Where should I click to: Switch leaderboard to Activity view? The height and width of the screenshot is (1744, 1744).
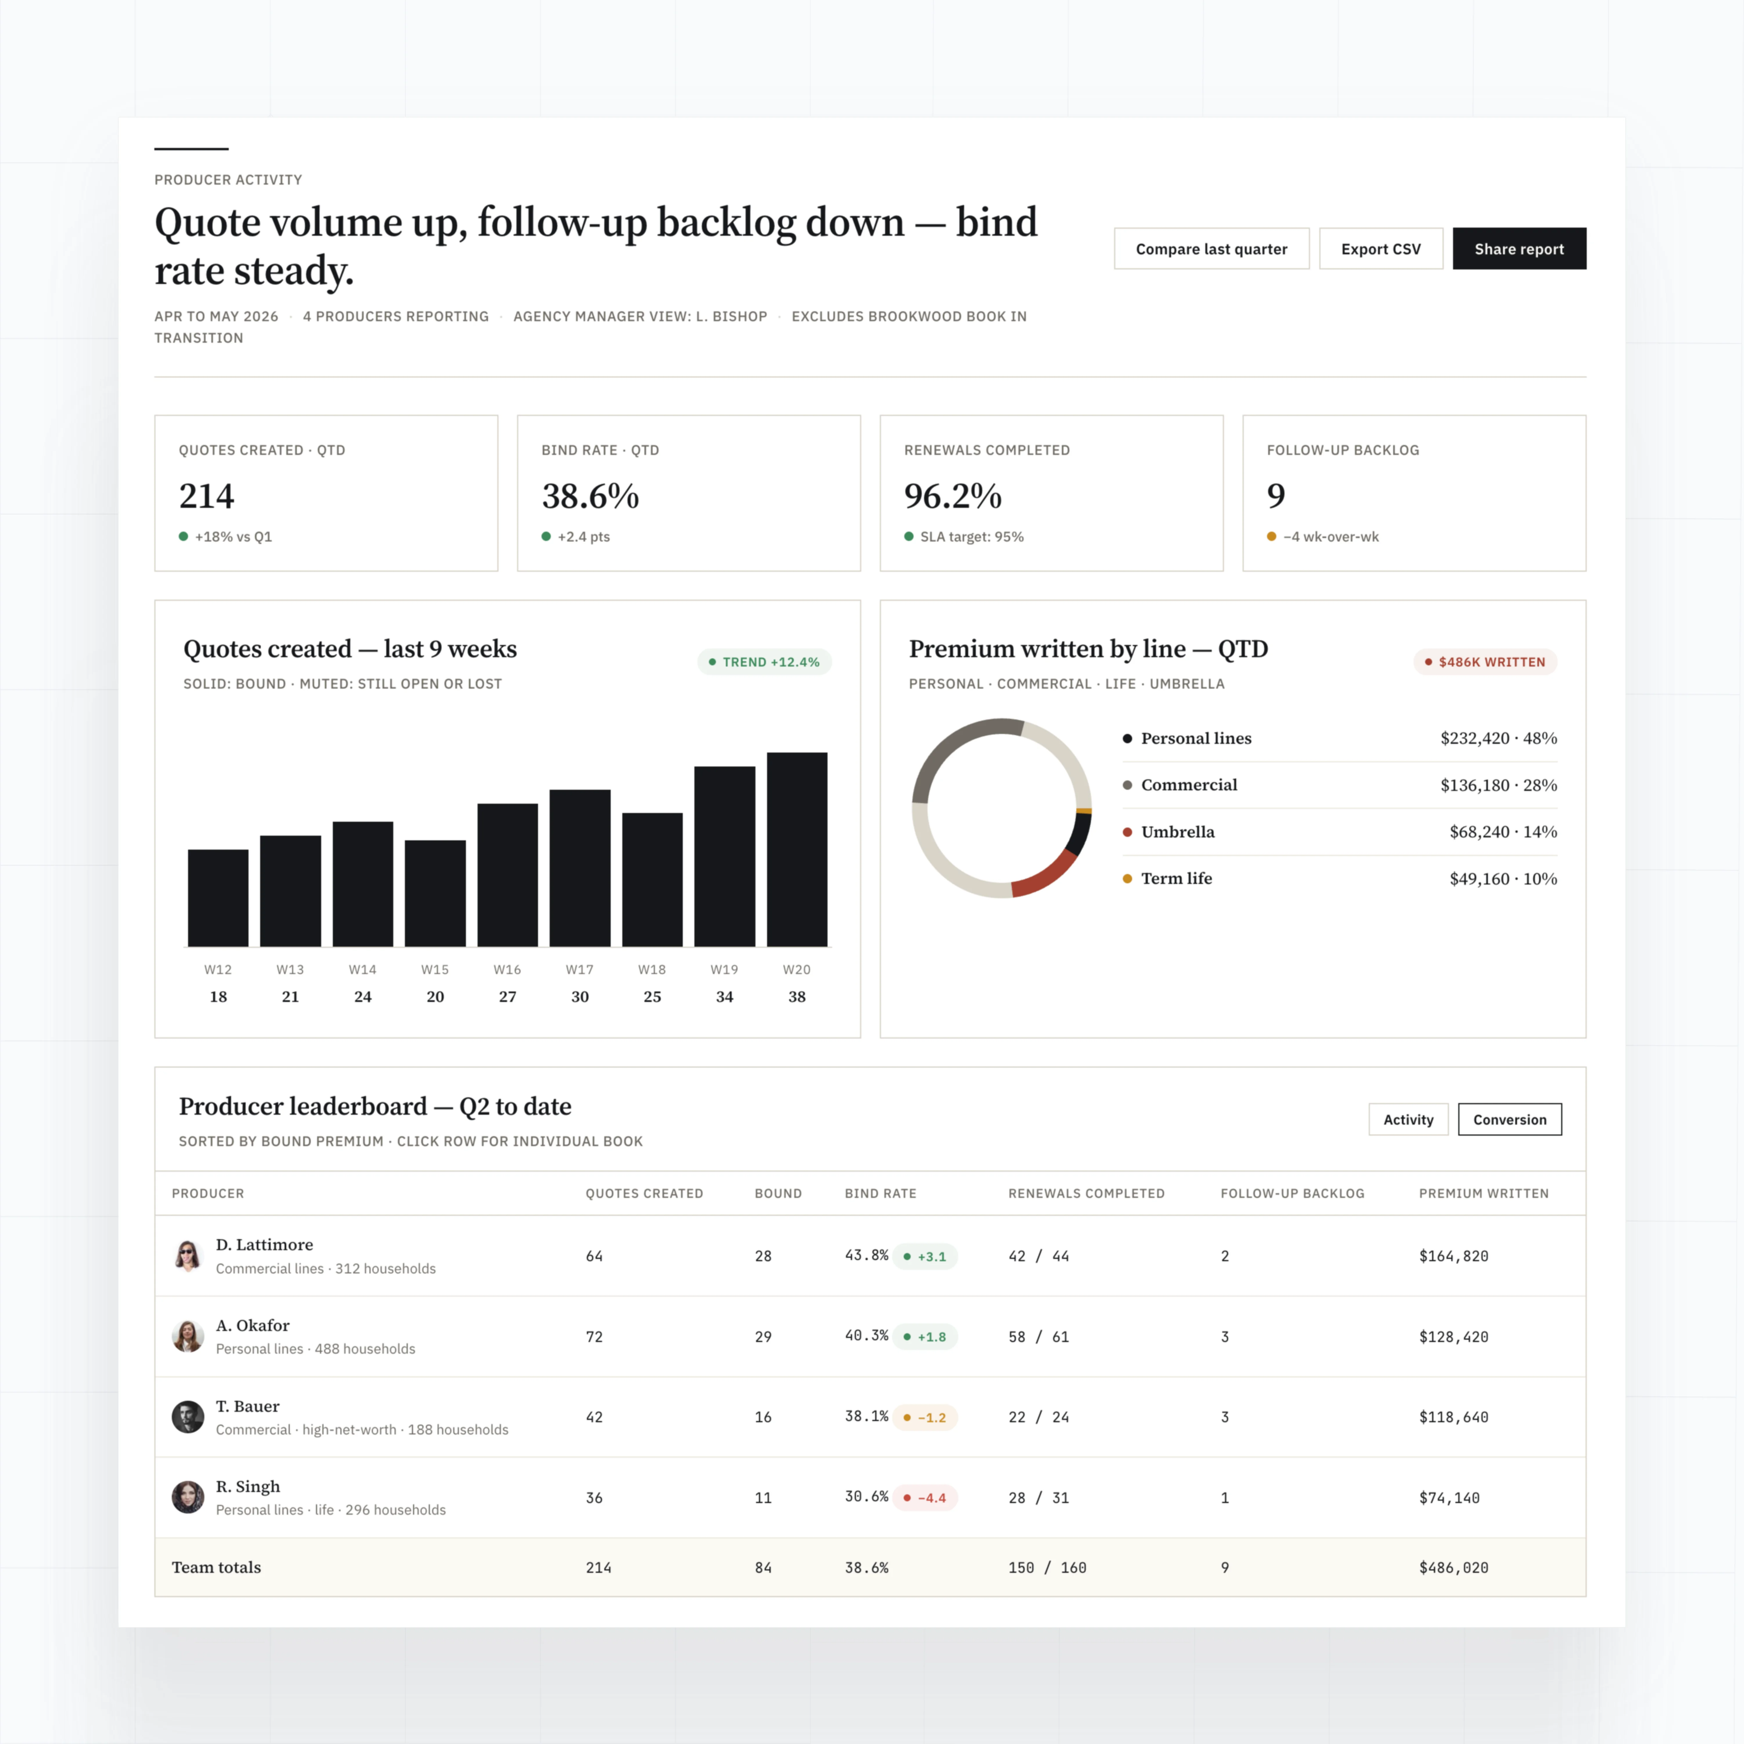coord(1408,1119)
